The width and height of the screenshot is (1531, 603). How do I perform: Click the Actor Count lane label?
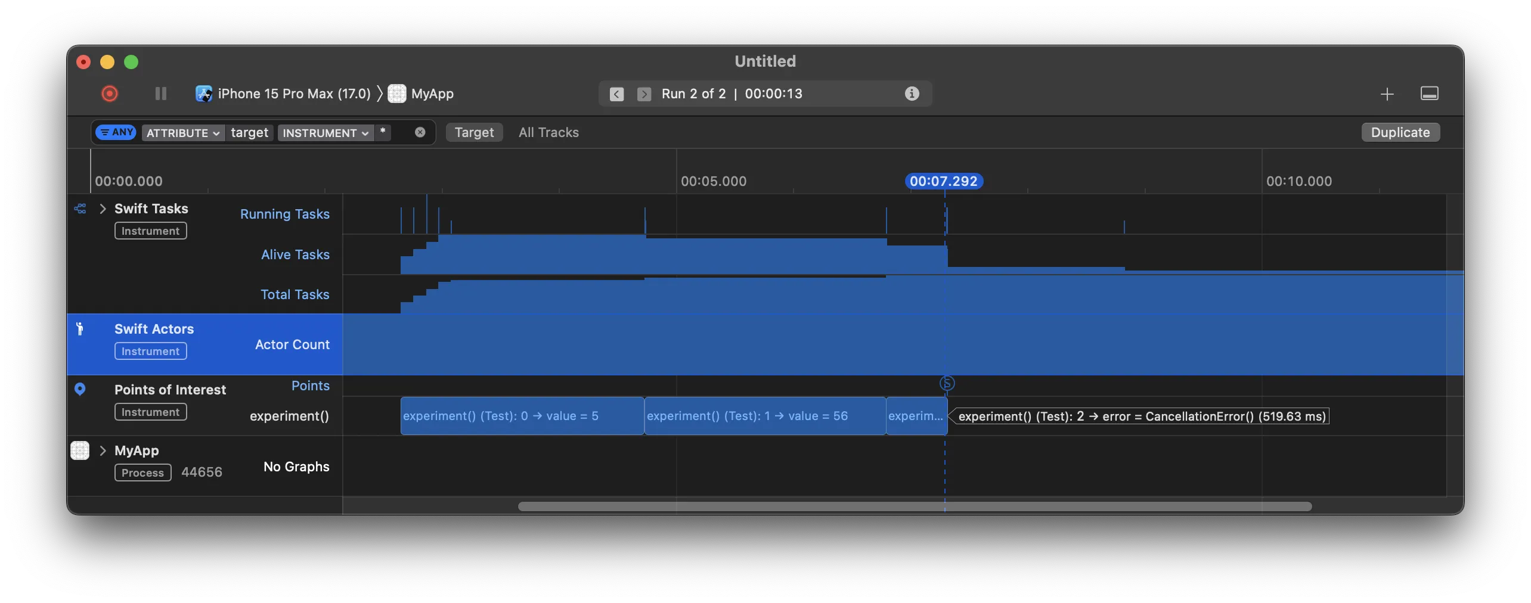(292, 344)
